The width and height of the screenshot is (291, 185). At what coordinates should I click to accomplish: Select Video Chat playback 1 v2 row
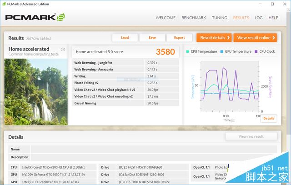125,90
